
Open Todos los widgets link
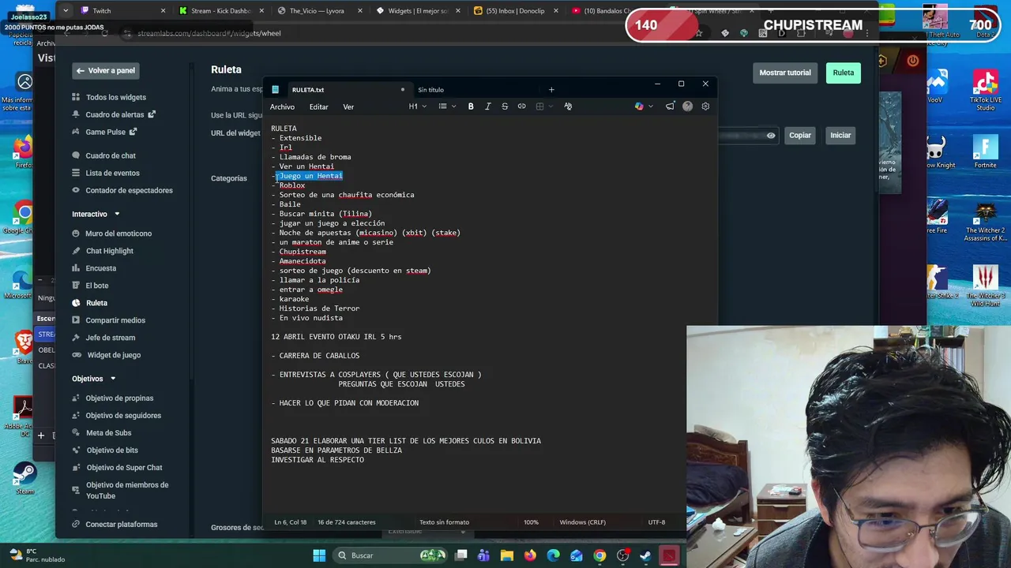point(115,97)
